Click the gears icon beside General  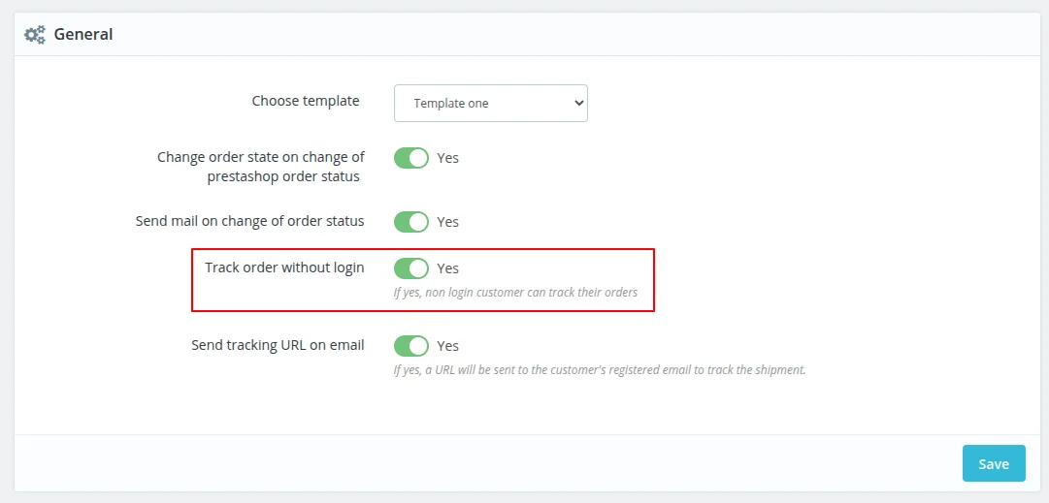[35, 35]
